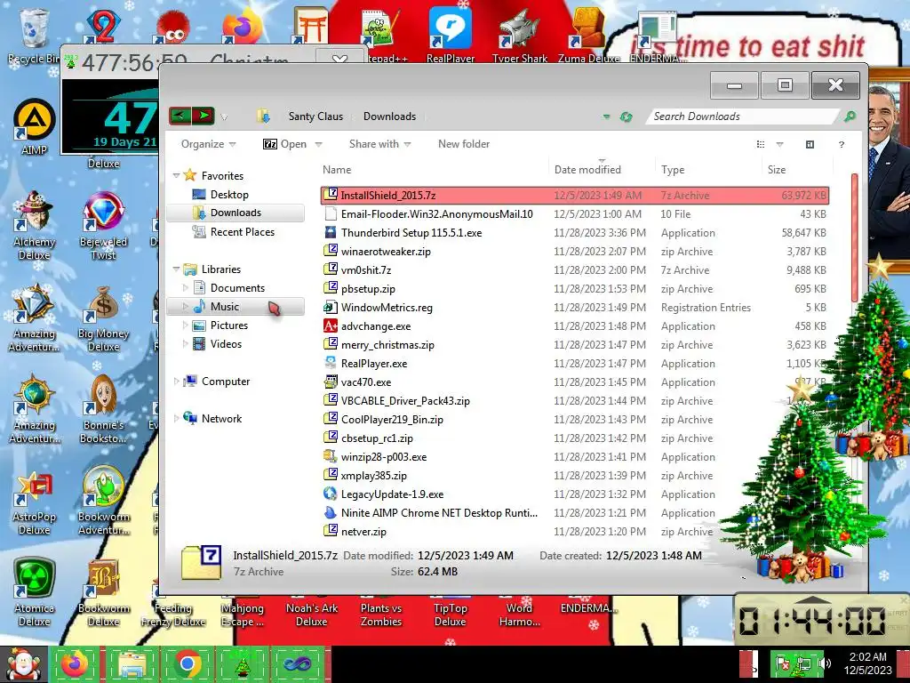Open the Typer Shark desktop shortcut
Viewport: 910px width, 683px height.
point(519,35)
